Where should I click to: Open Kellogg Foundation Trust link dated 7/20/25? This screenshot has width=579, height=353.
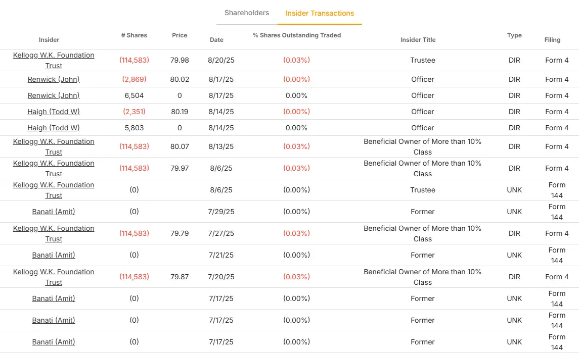54,277
